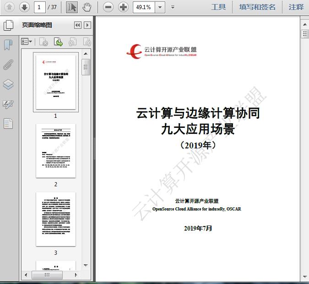Open the toolbar more options arrow
The width and height of the screenshot is (309, 284).
pyautogui.click(x=173, y=7)
